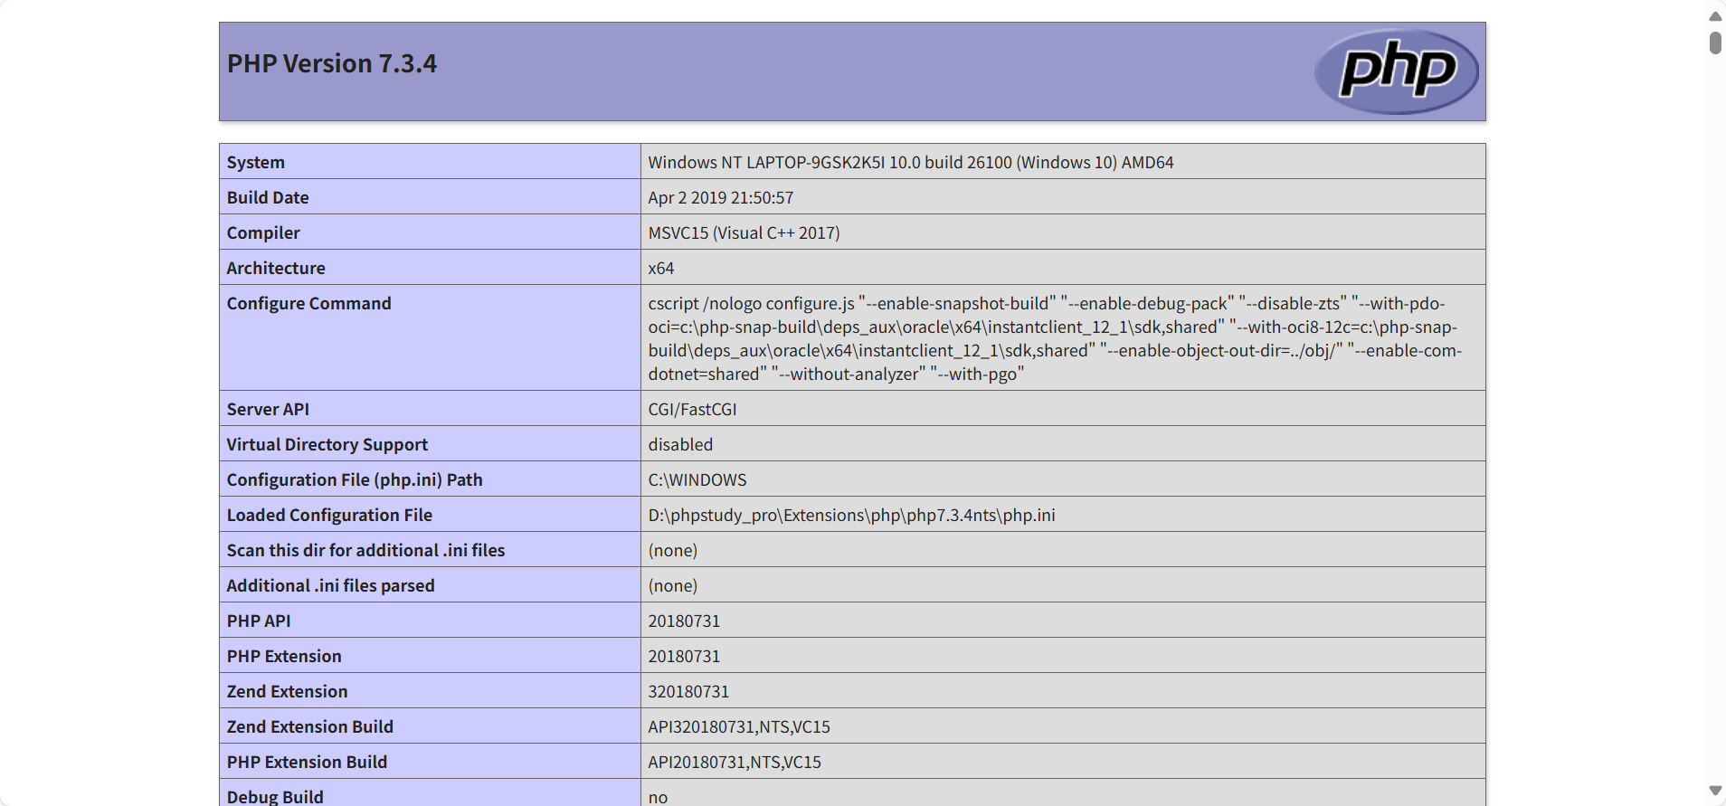Click the 'PHP Extension' label
1726x806 pixels.
(x=284, y=656)
